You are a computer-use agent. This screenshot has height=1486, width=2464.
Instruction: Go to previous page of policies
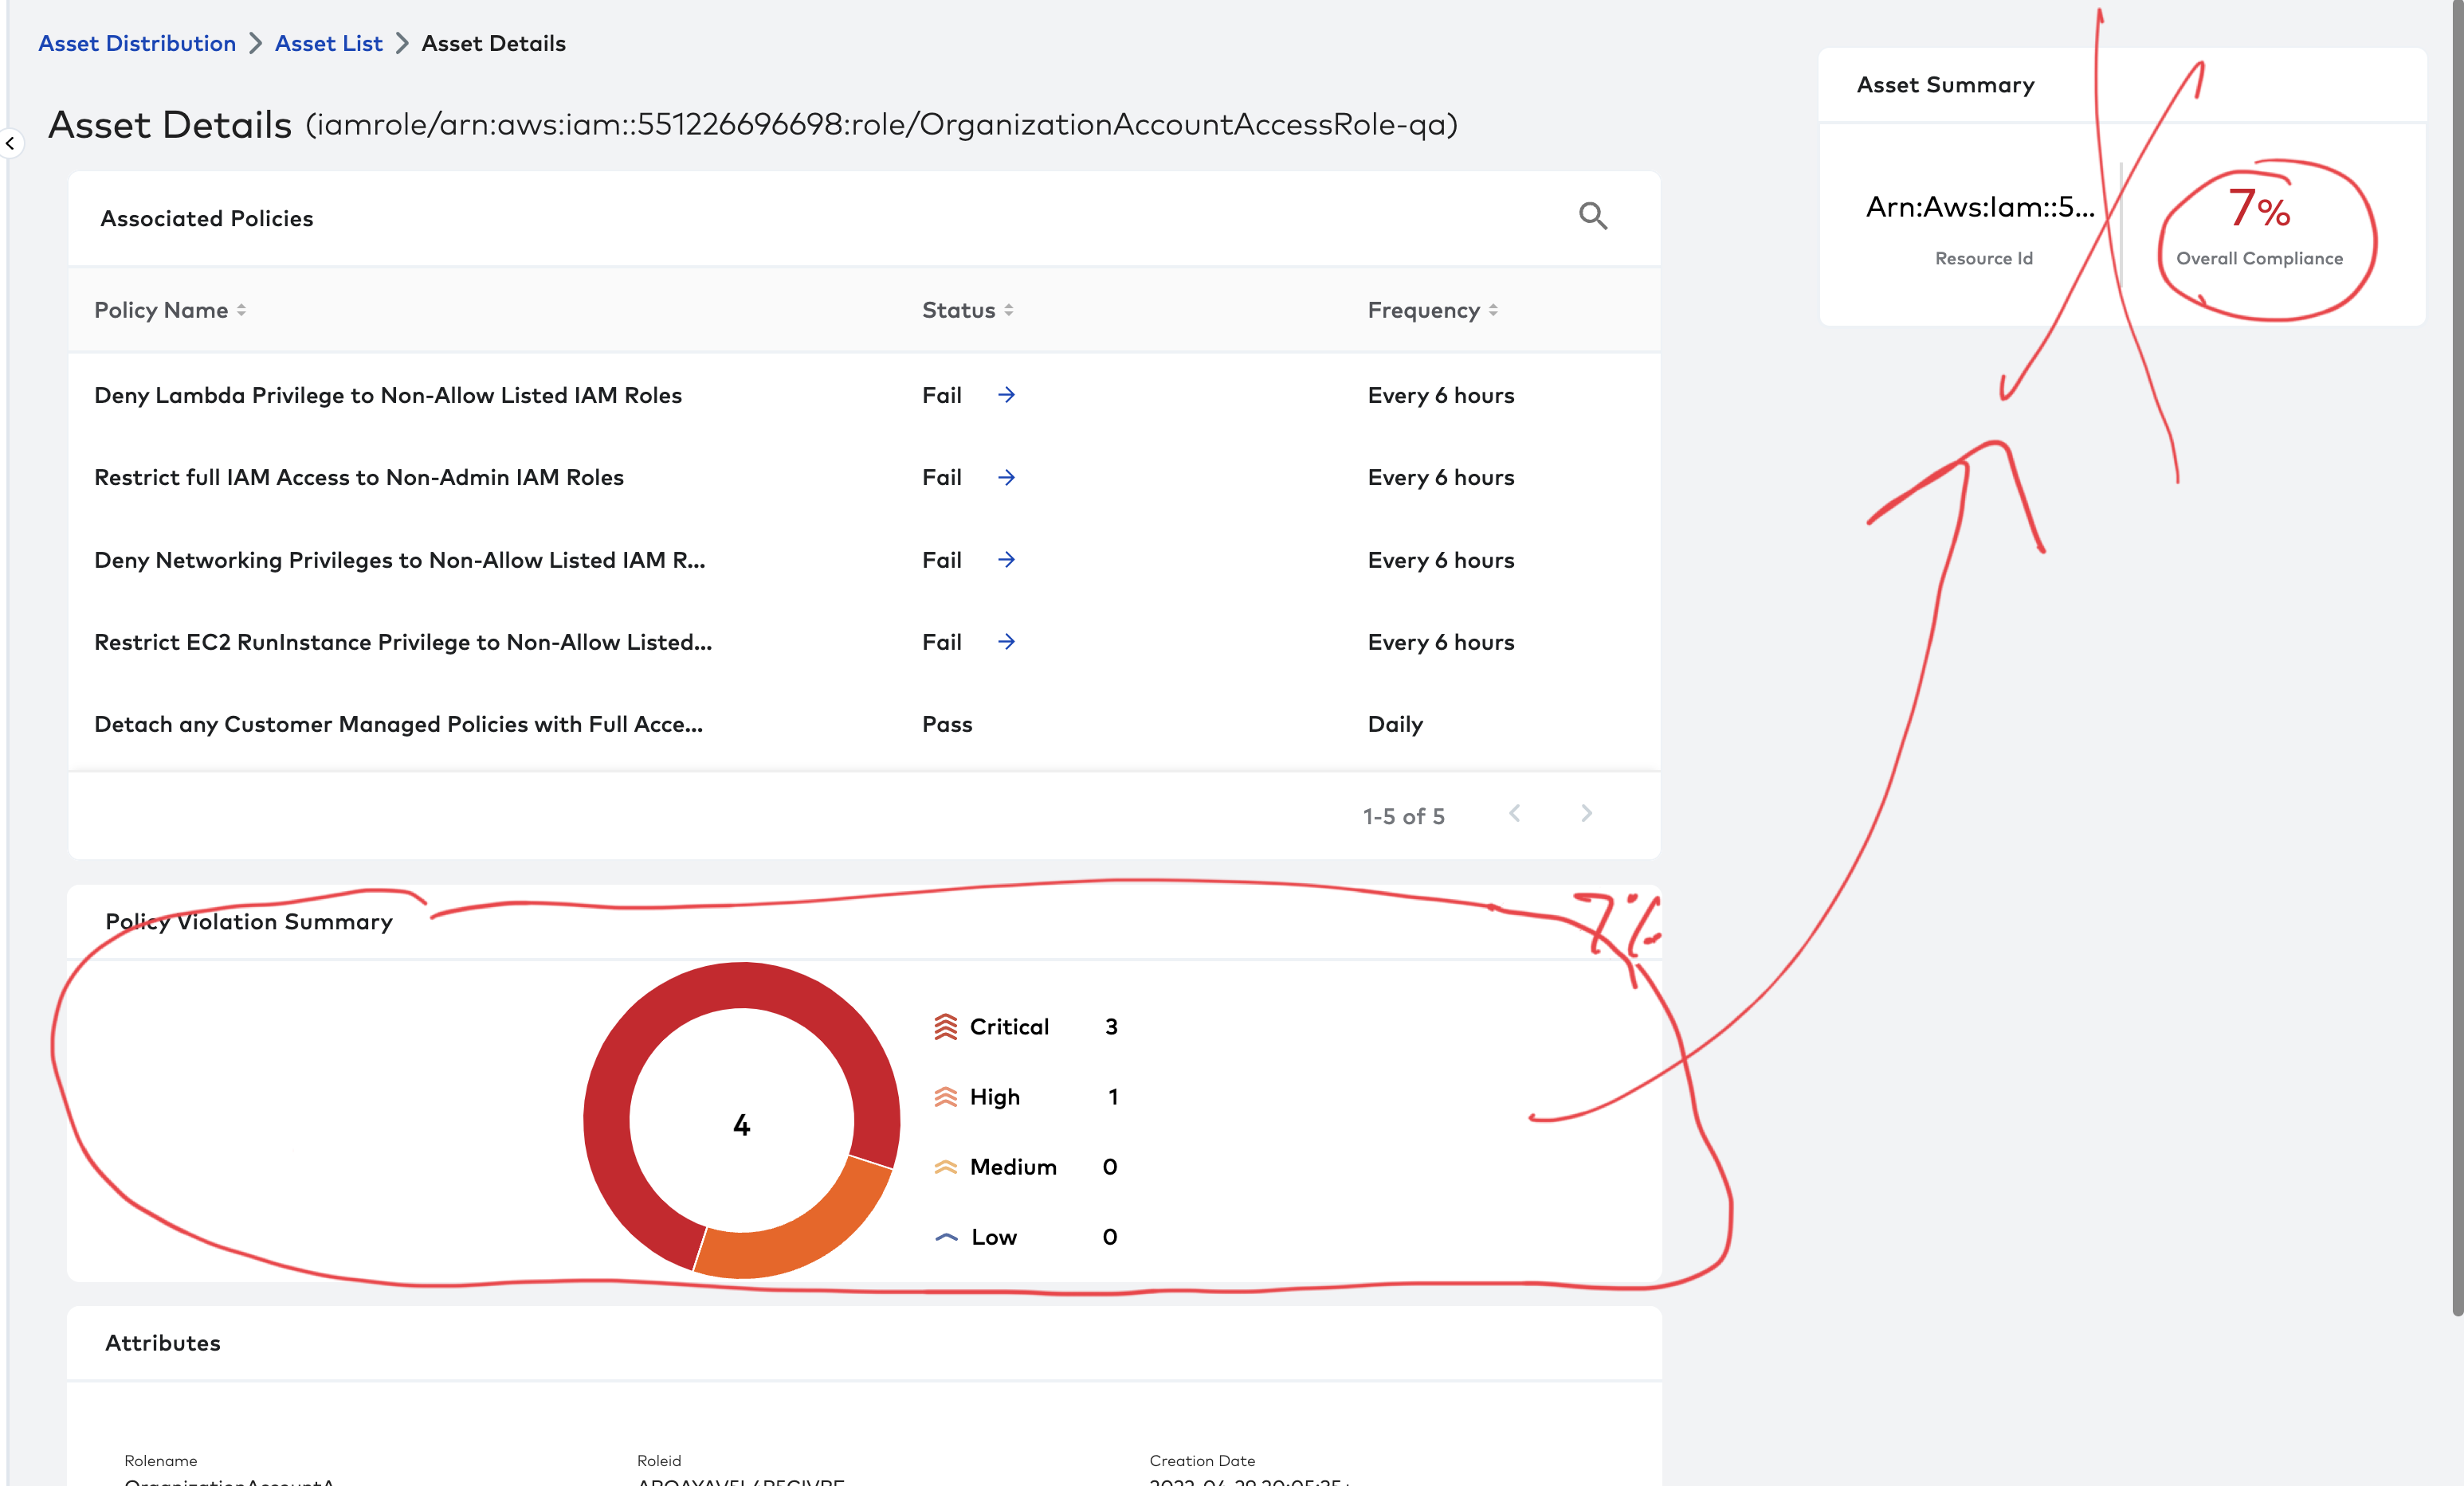point(1516,813)
